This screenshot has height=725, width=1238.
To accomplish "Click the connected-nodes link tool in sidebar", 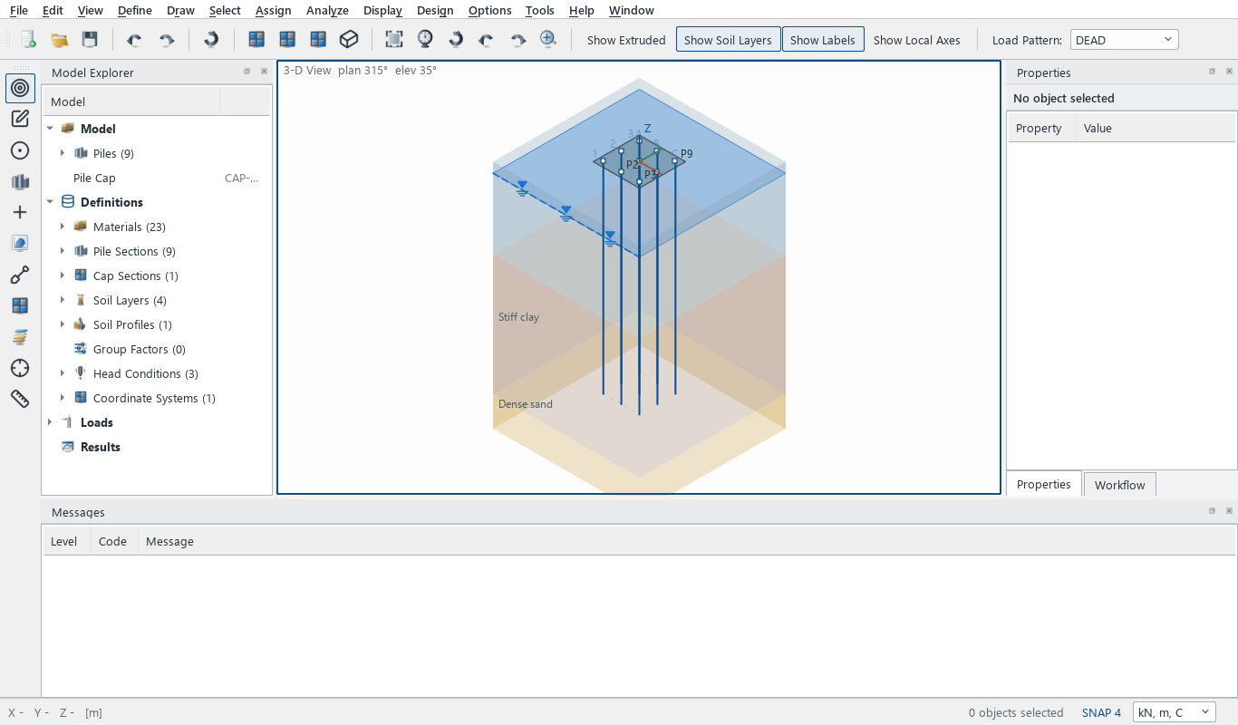I will [x=20, y=275].
